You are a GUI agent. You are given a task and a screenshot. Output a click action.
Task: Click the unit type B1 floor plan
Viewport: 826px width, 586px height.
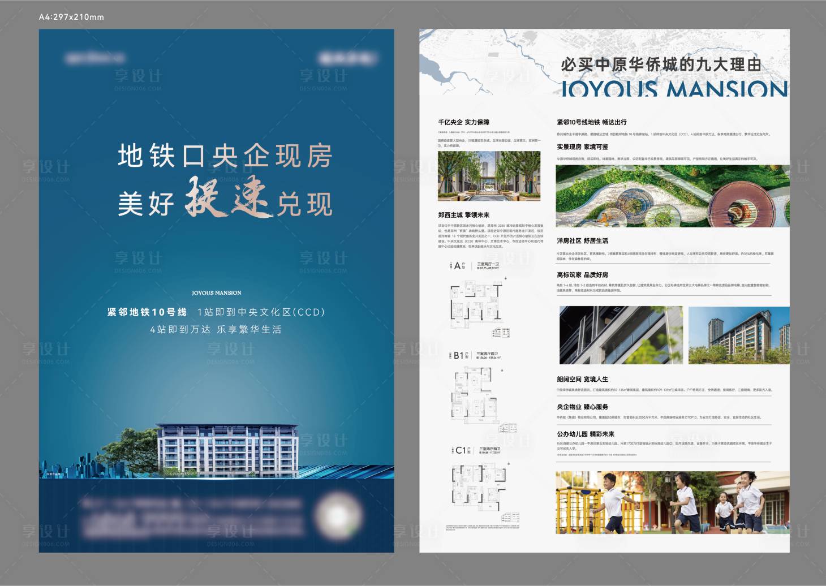476,396
